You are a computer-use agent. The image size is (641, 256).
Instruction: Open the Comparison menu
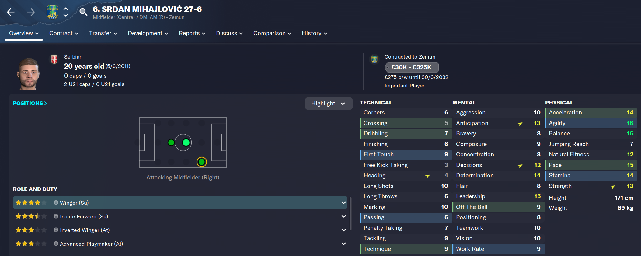tap(272, 33)
